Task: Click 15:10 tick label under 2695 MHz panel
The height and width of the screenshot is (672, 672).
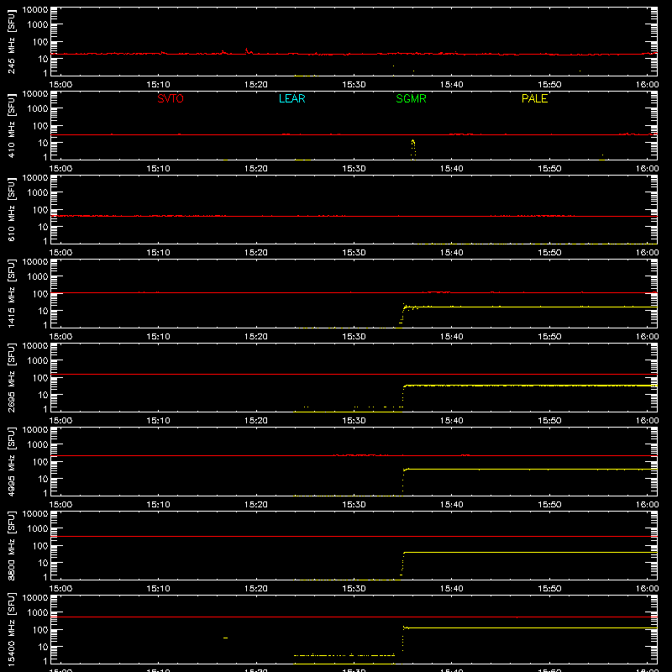Action: pyautogui.click(x=158, y=421)
